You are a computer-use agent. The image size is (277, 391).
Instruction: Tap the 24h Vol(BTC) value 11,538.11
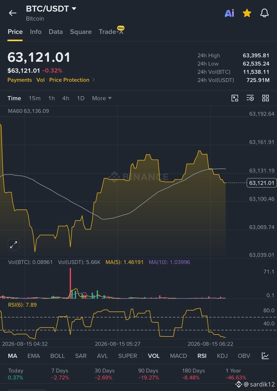tap(256, 72)
